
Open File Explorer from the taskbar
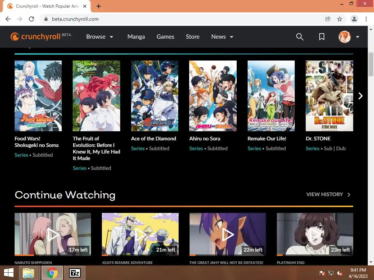click(x=28, y=273)
